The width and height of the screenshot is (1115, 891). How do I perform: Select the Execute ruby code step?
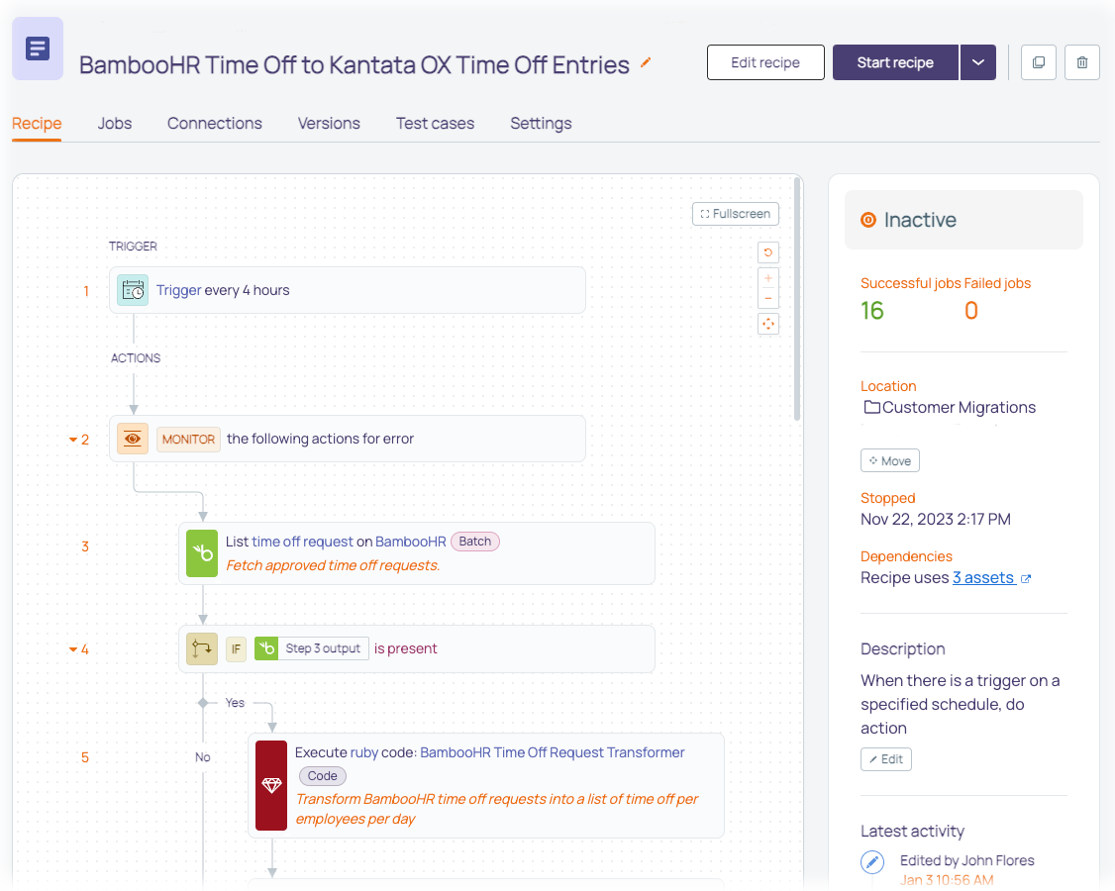pyautogui.click(x=486, y=785)
